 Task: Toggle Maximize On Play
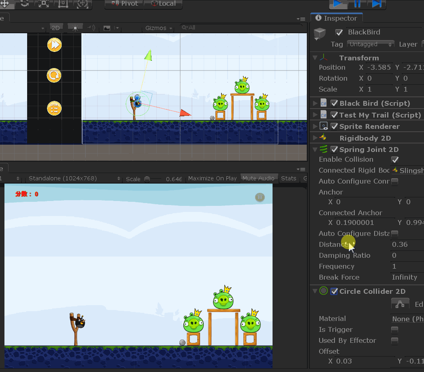coord(212,179)
